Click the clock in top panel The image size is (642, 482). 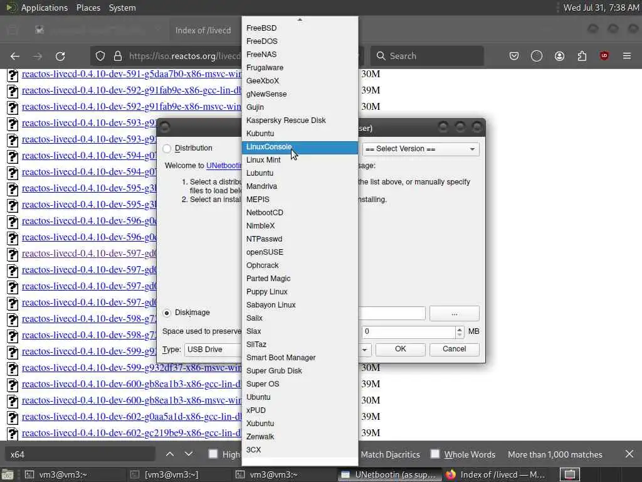click(601, 8)
